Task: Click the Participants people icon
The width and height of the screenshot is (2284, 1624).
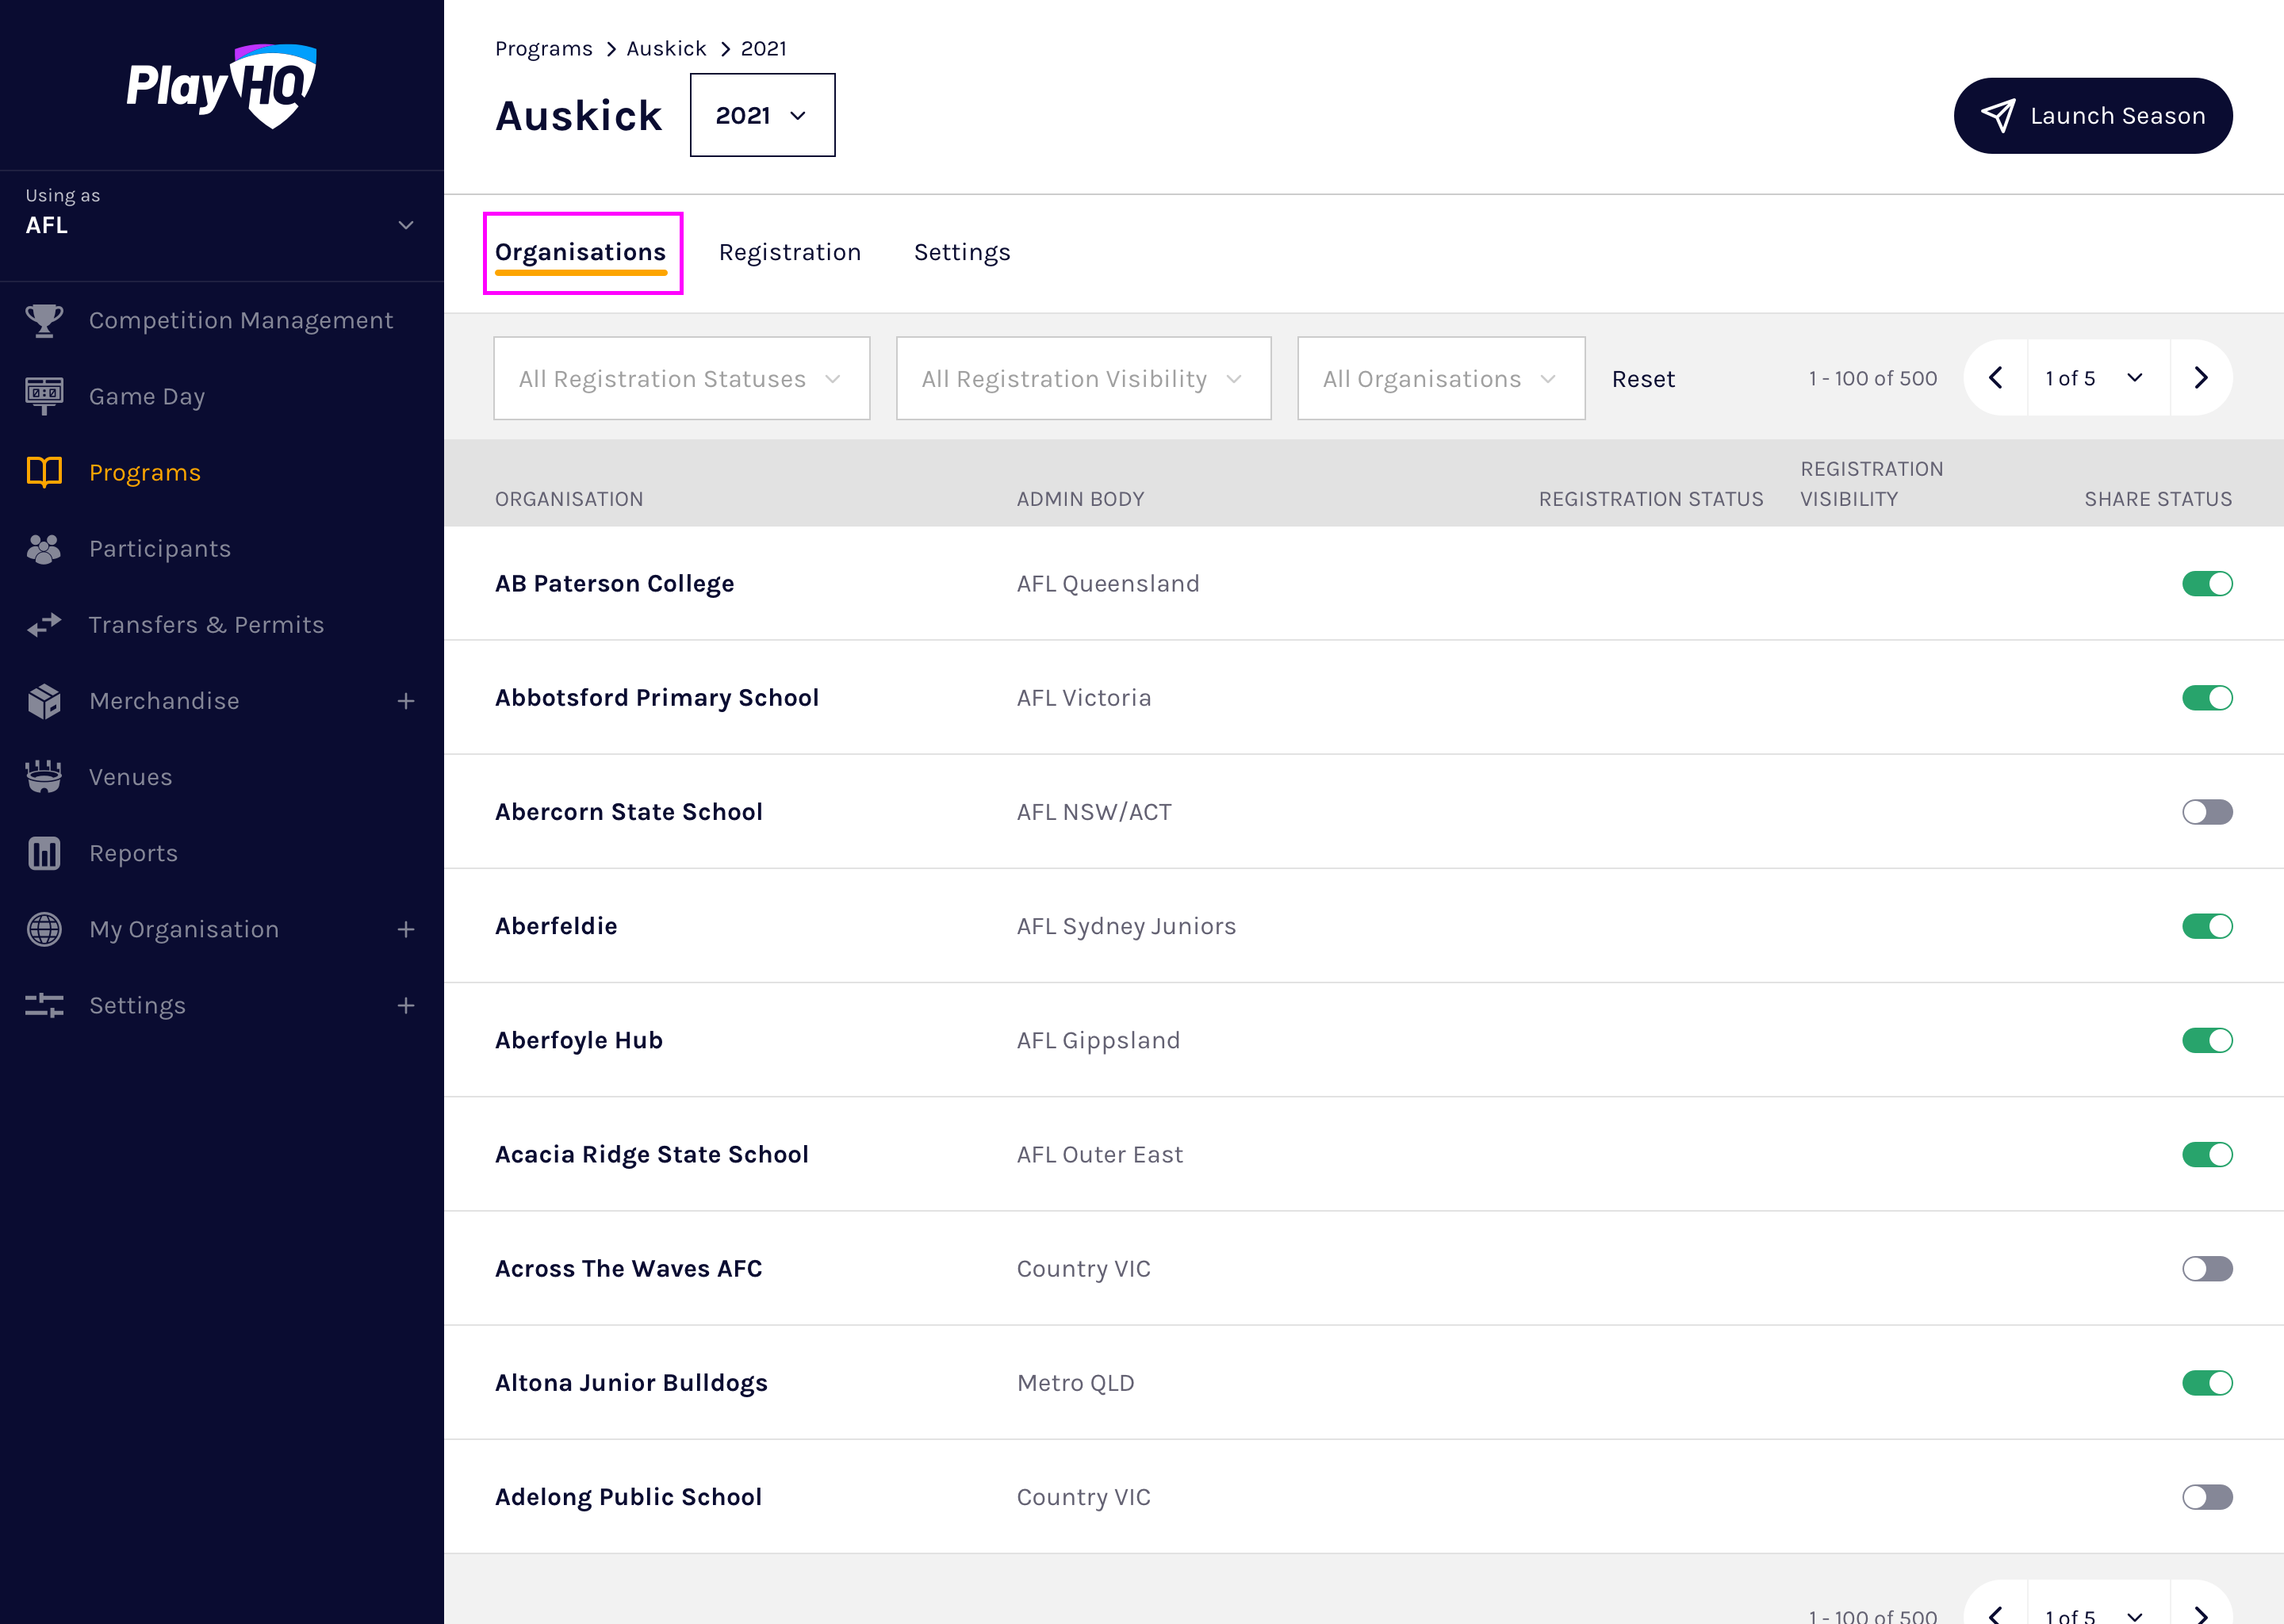Action: pyautogui.click(x=44, y=548)
